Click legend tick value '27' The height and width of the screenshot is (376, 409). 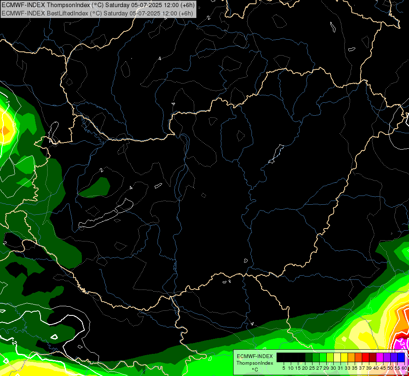click(x=319, y=368)
